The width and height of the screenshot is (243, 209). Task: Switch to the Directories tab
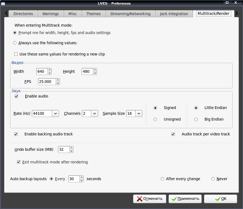23,14
